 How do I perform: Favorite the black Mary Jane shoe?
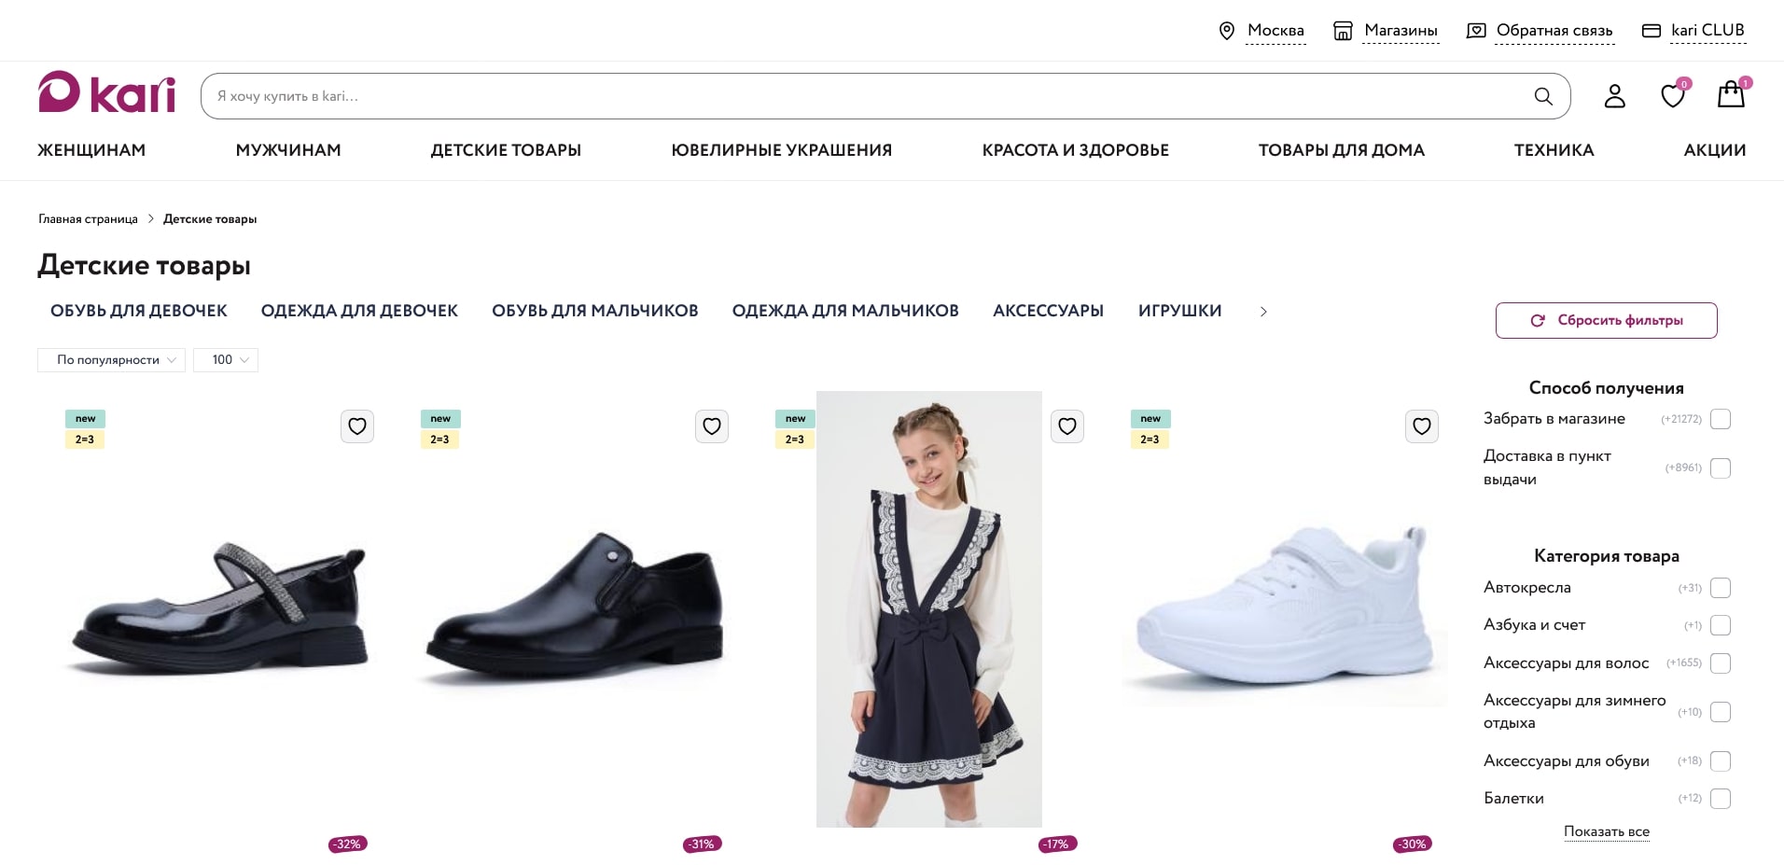point(356,426)
